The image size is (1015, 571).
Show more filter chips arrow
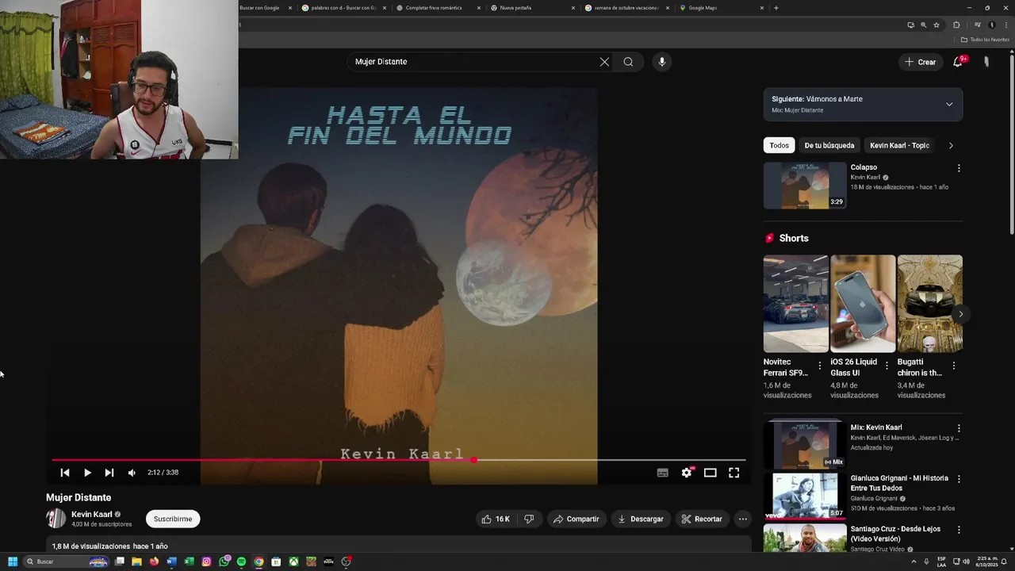[951, 145]
